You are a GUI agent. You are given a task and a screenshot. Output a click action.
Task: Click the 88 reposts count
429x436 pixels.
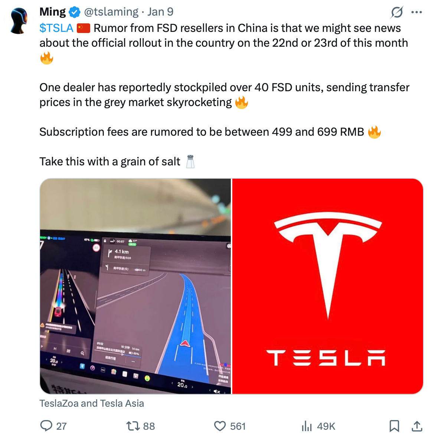[x=149, y=426]
